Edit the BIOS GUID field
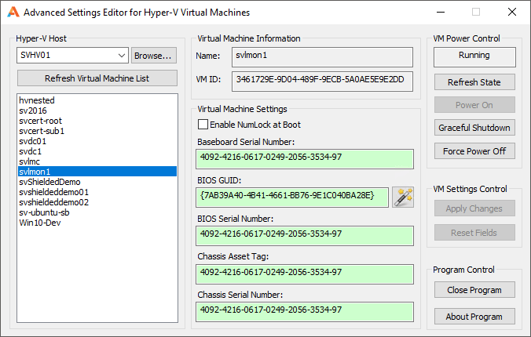Image resolution: width=531 pixels, height=337 pixels. 292,197
